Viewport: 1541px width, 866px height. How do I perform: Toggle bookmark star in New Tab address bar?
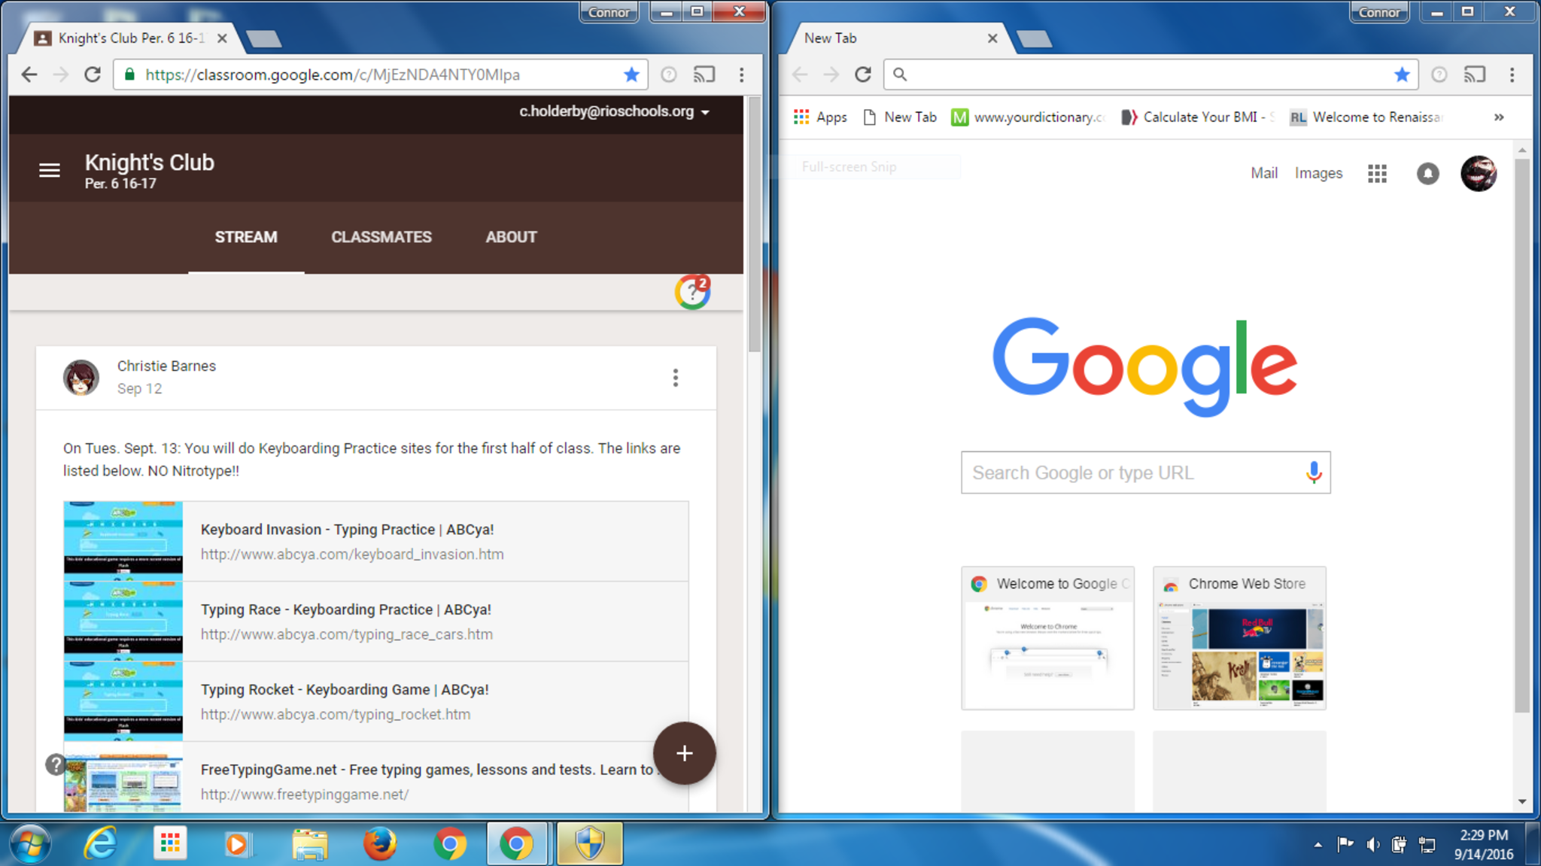(1401, 74)
